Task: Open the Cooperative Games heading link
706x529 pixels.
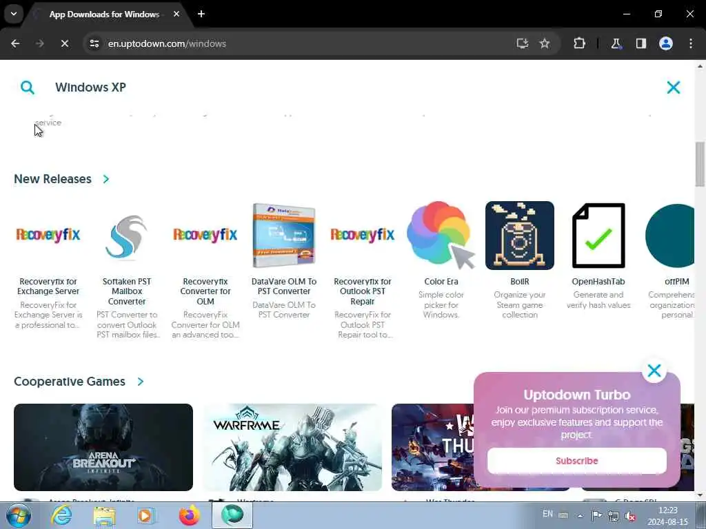Action: coord(70,382)
